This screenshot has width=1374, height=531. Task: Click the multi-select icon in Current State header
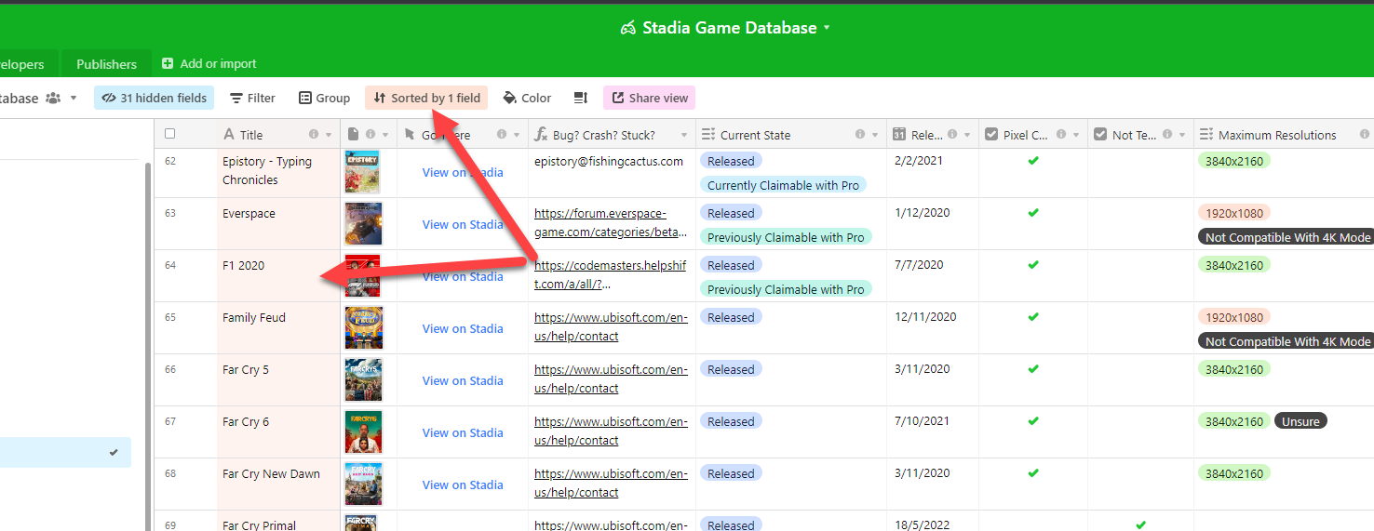point(707,134)
